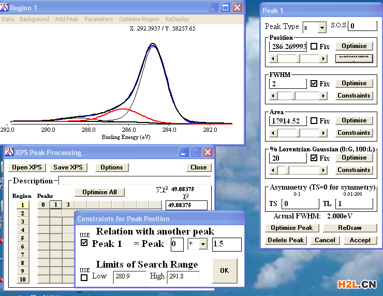Click FWHM slider right arrow
This screenshot has height=296, width=383.
click(x=323, y=96)
